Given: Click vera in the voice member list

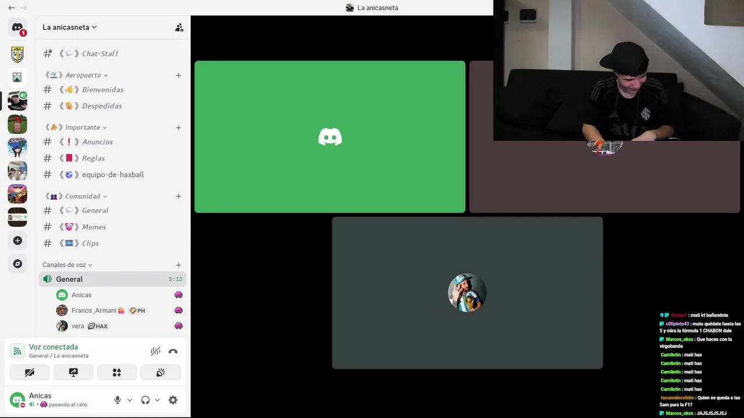Looking at the screenshot, I should click(119, 326).
